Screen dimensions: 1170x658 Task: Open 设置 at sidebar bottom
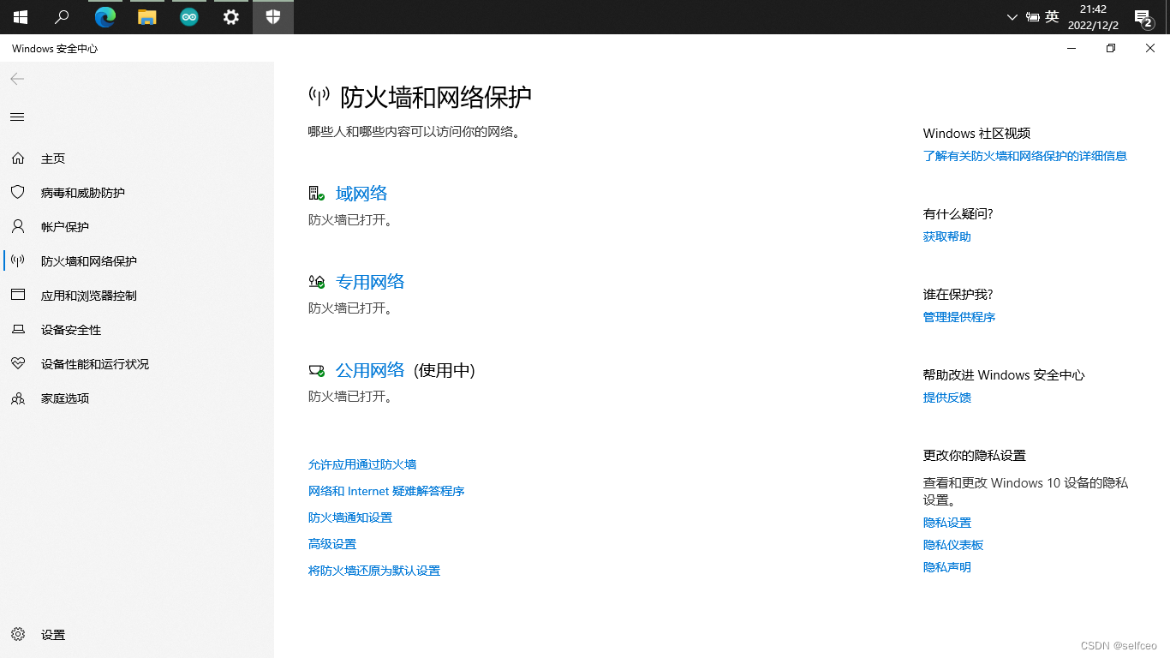(x=53, y=635)
